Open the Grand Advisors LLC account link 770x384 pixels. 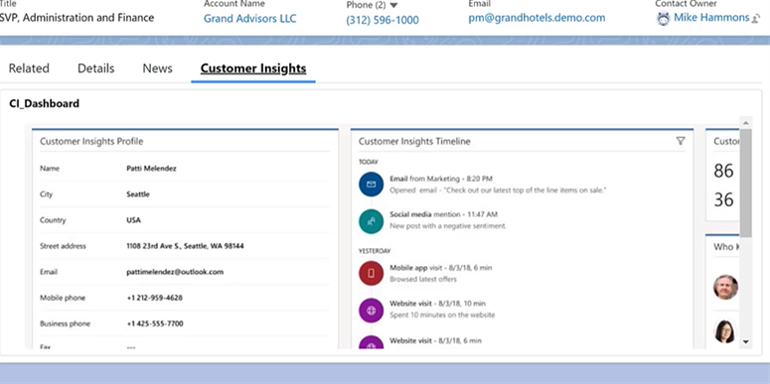(x=250, y=19)
